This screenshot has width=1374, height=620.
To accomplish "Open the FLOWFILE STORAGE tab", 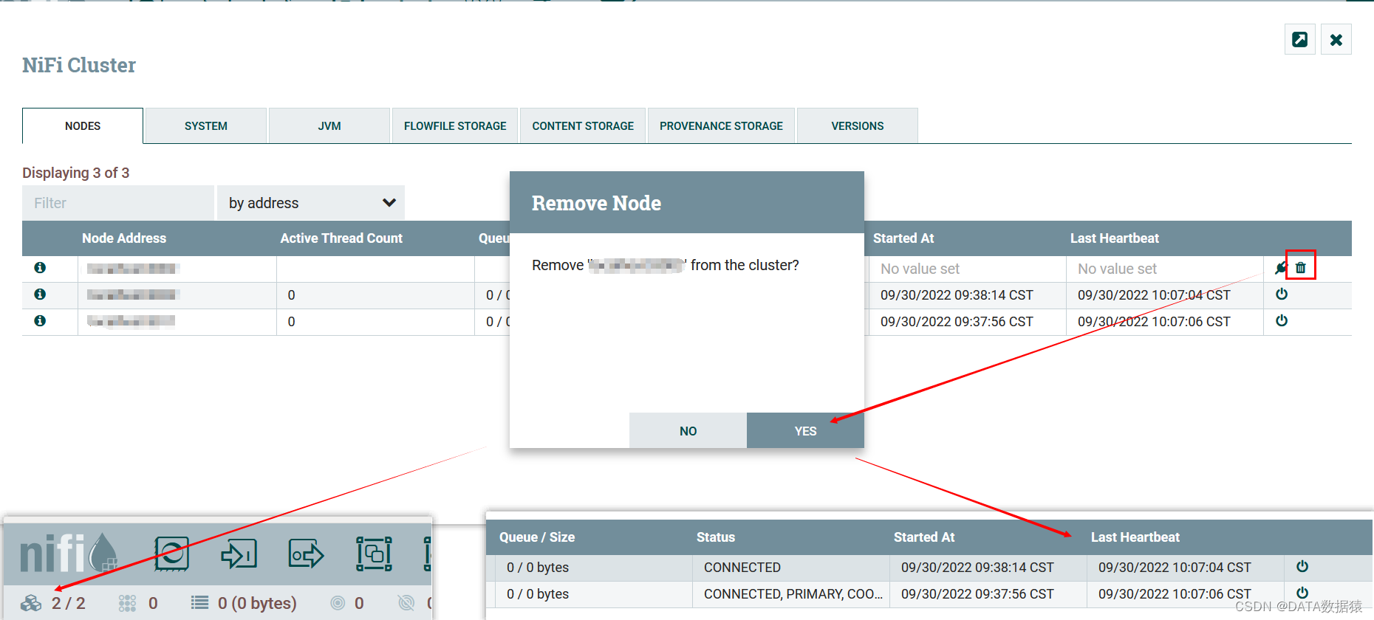I will tap(455, 126).
